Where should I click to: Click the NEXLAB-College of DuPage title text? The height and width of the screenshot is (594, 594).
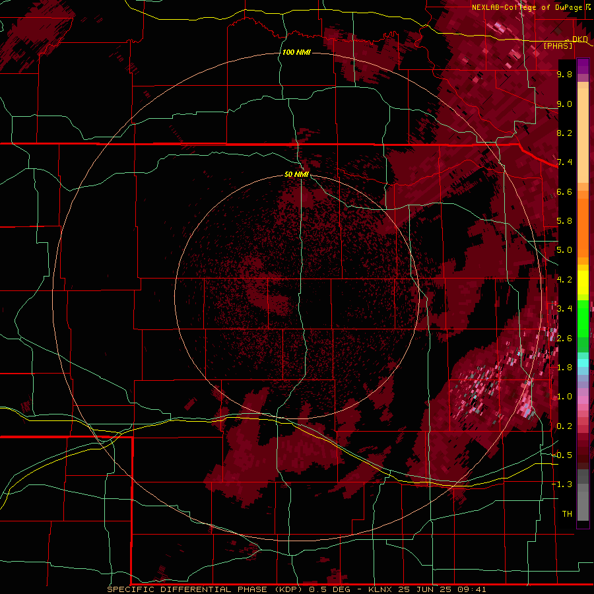click(x=527, y=7)
